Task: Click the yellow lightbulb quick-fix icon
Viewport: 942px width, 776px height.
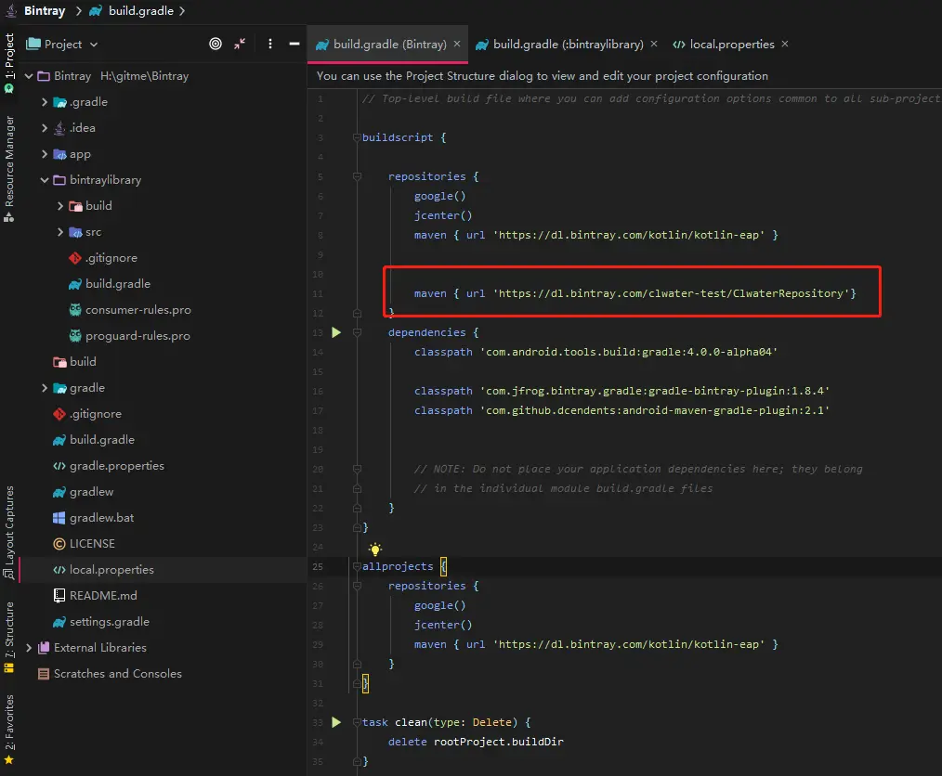Action: pos(375,549)
